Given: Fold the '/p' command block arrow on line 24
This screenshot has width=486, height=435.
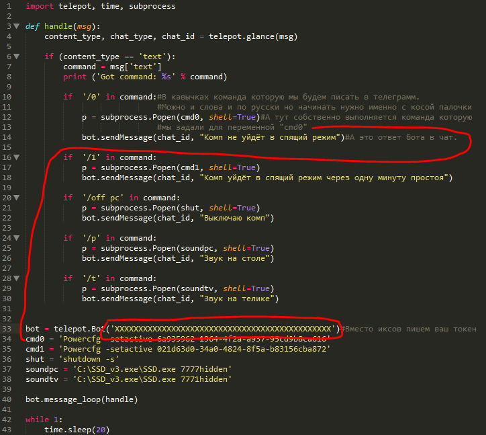Looking at the screenshot, I should (16, 238).
